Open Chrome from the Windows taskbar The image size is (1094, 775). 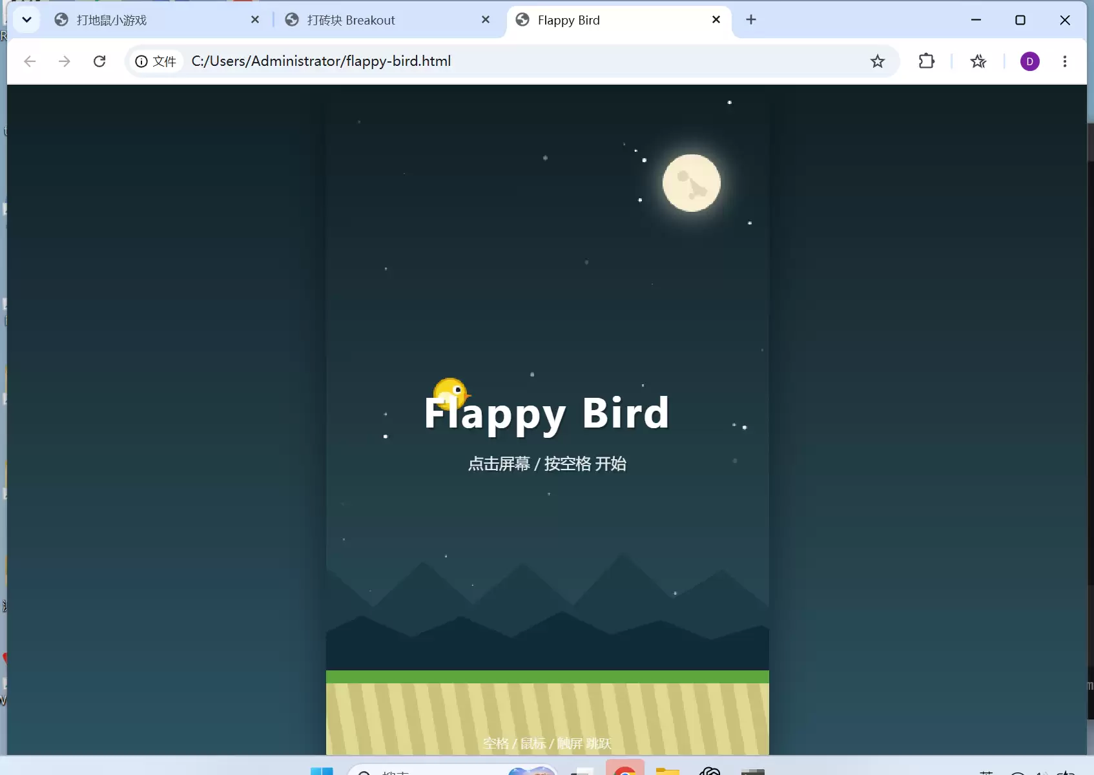[625, 769]
